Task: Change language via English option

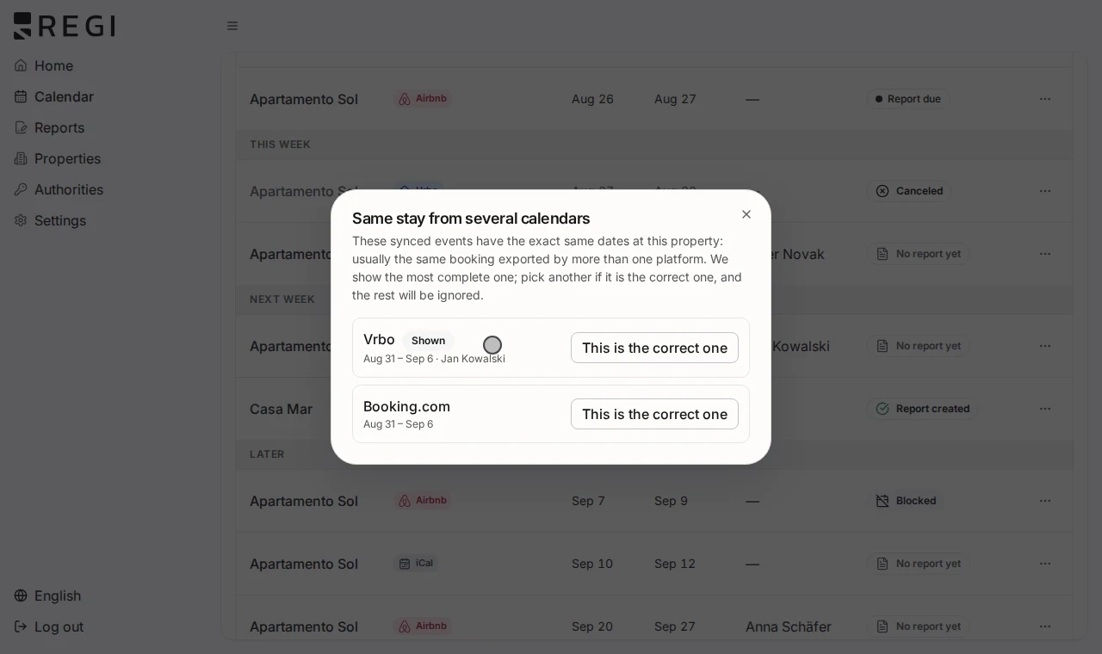Action: [58, 595]
